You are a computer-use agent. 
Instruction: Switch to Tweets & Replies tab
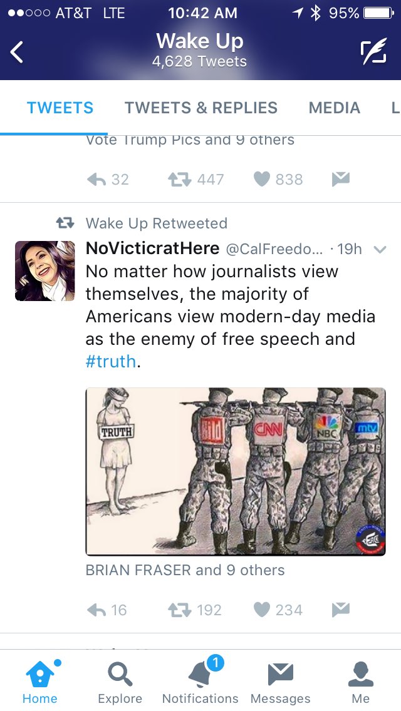[201, 108]
